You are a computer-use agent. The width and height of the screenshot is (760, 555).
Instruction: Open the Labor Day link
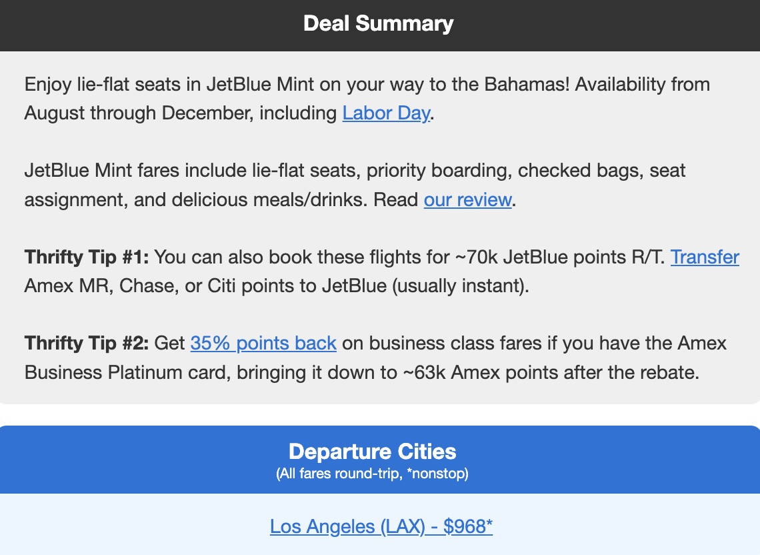tap(386, 113)
